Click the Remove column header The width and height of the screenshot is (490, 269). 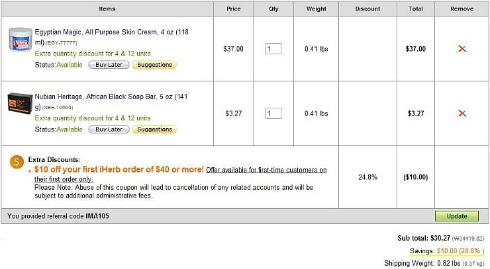[462, 9]
